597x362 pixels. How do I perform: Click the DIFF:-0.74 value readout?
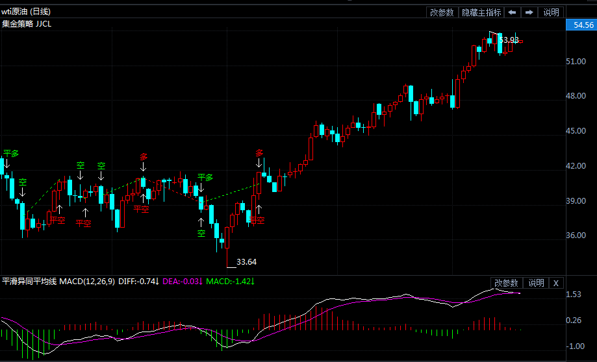[x=139, y=282]
